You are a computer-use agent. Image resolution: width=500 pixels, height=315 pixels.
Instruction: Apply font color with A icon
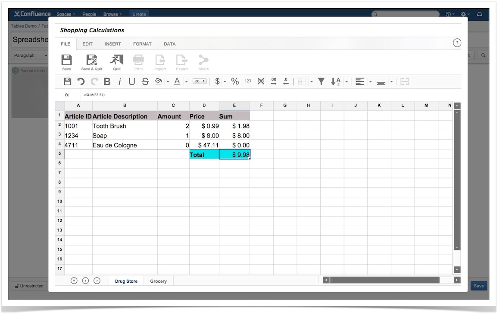pos(177,81)
